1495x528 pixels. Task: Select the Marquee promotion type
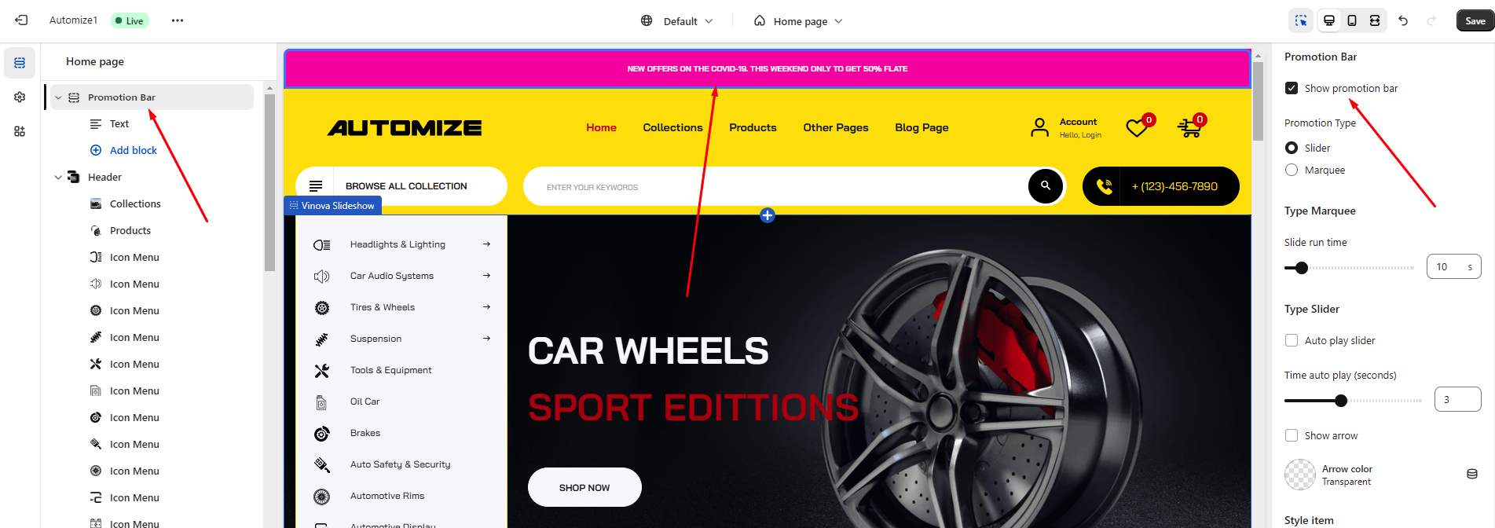pyautogui.click(x=1292, y=170)
